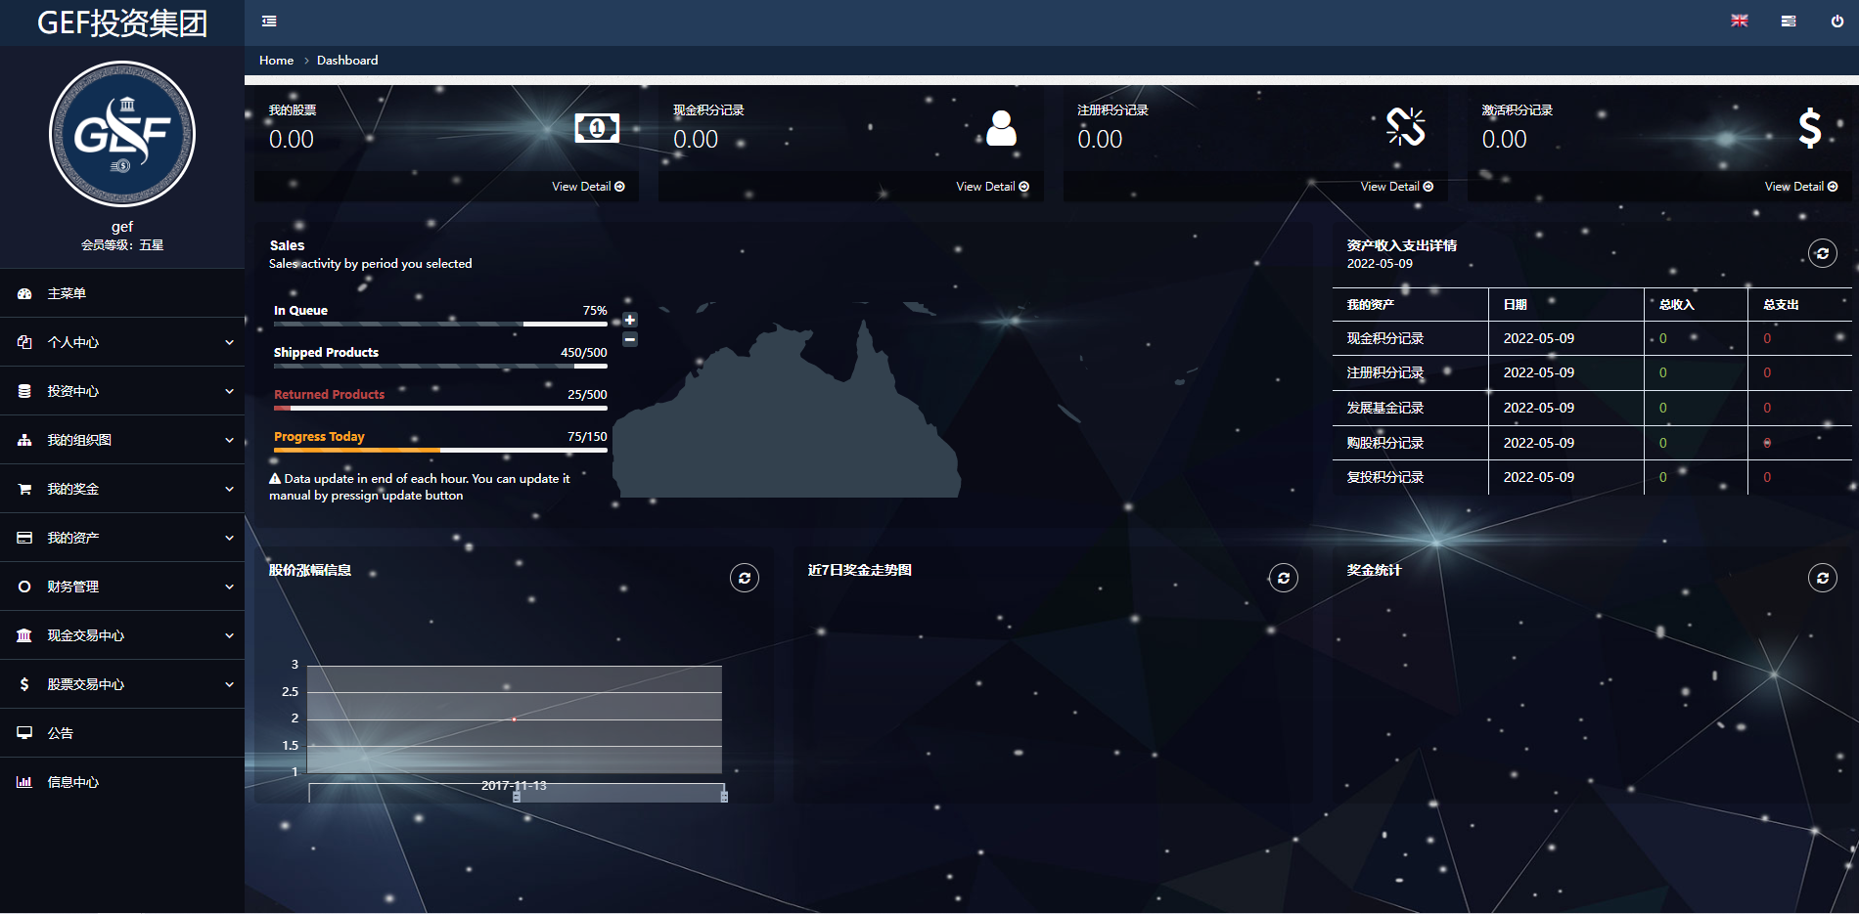The height and width of the screenshot is (914, 1859).
Task: Toggle the sidebar with the hamburger icon
Action: (x=269, y=22)
